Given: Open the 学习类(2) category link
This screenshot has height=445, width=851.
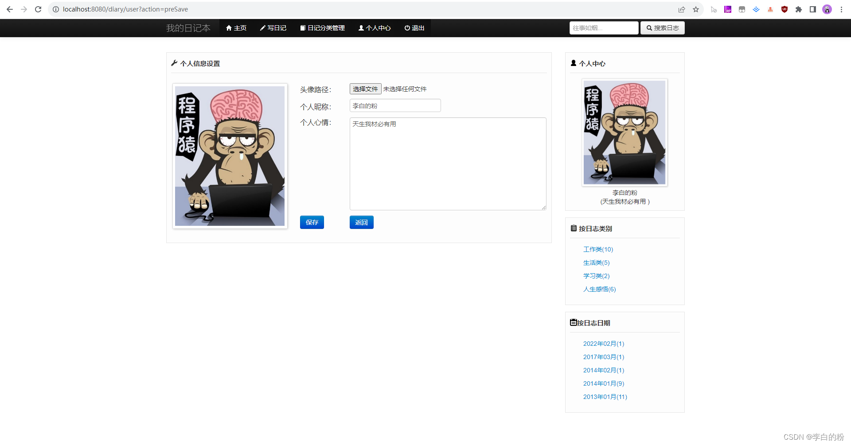Looking at the screenshot, I should click(597, 276).
